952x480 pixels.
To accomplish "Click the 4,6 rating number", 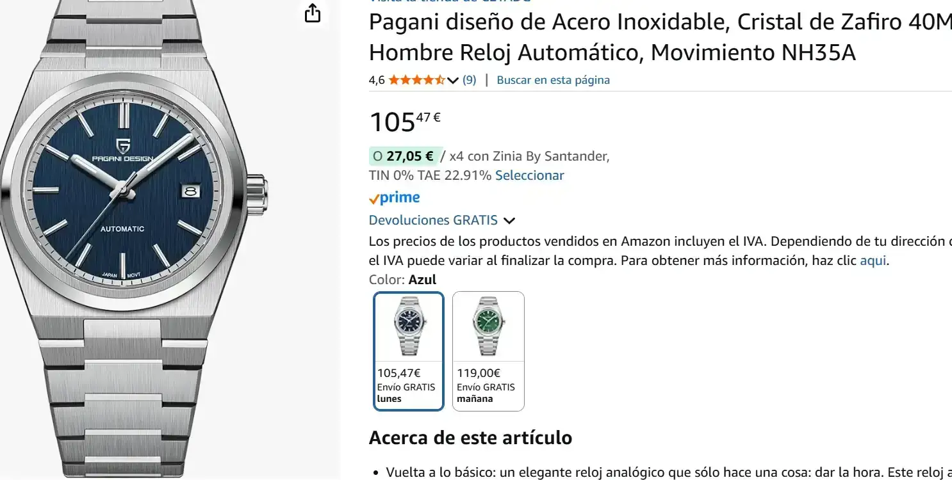I will [377, 80].
